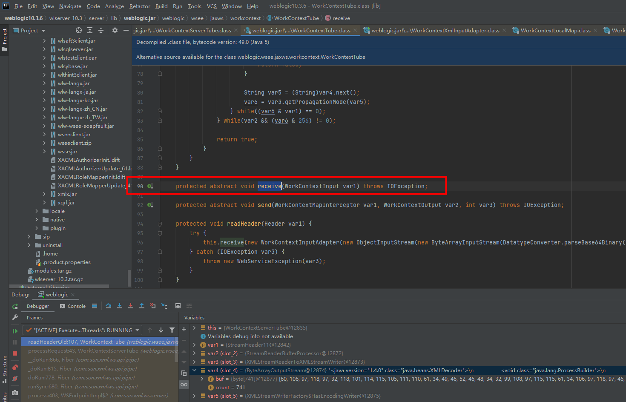
Task: Click the frames filter funnel icon
Action: click(x=172, y=330)
